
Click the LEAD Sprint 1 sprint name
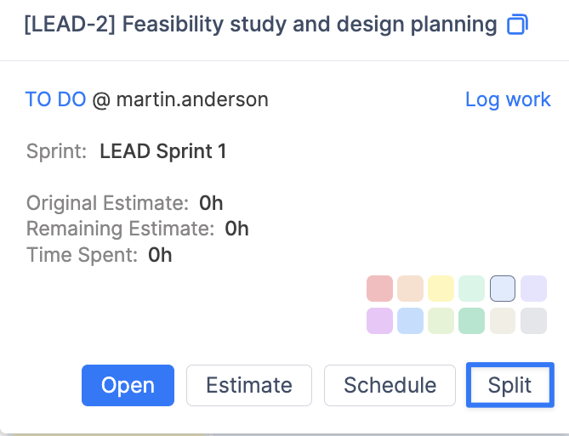click(162, 152)
